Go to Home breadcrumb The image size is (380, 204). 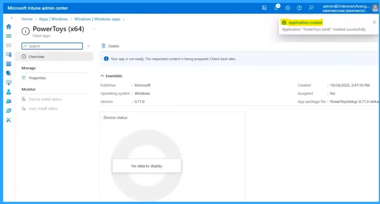pyautogui.click(x=27, y=19)
